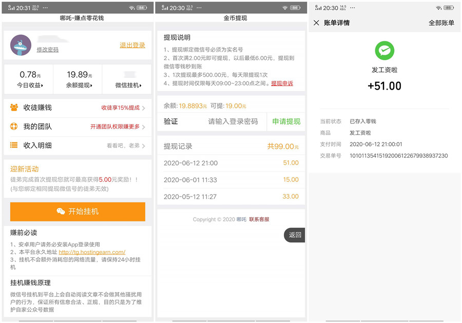Click the Wi-Fi icon in the status bar

[131, 8]
